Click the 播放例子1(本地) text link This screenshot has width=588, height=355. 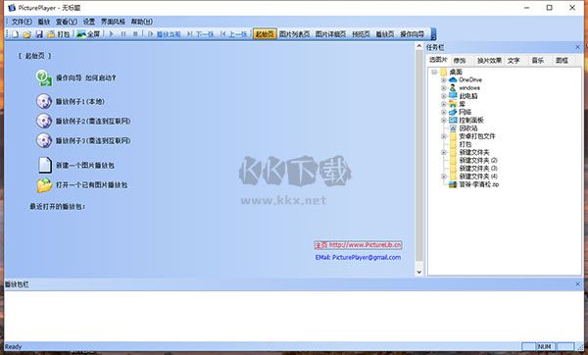point(80,102)
